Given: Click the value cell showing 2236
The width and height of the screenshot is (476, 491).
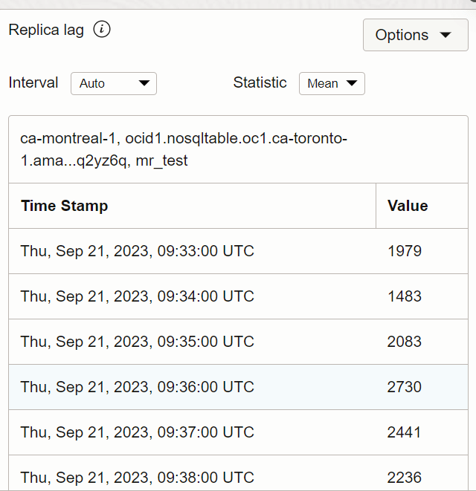Looking at the screenshot, I should point(405,477).
